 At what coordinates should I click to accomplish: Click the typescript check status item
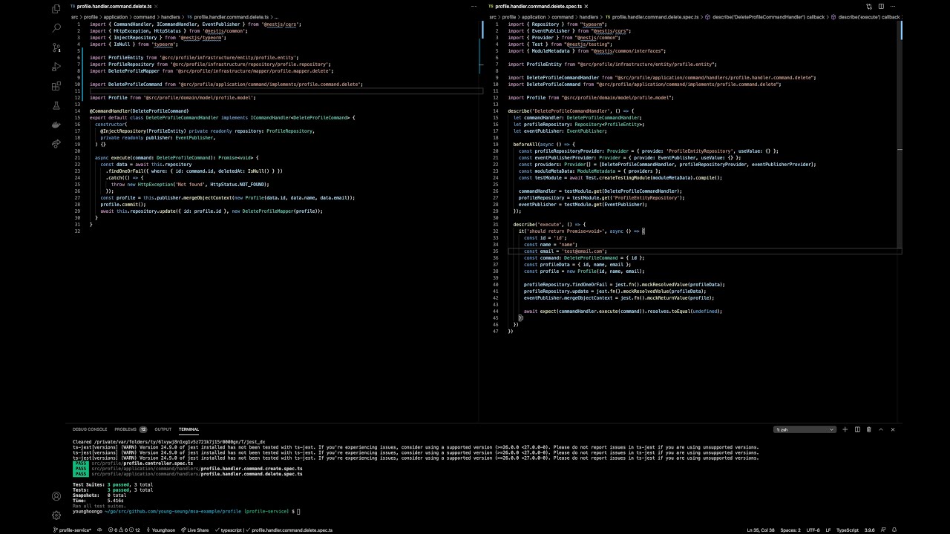pos(229,530)
